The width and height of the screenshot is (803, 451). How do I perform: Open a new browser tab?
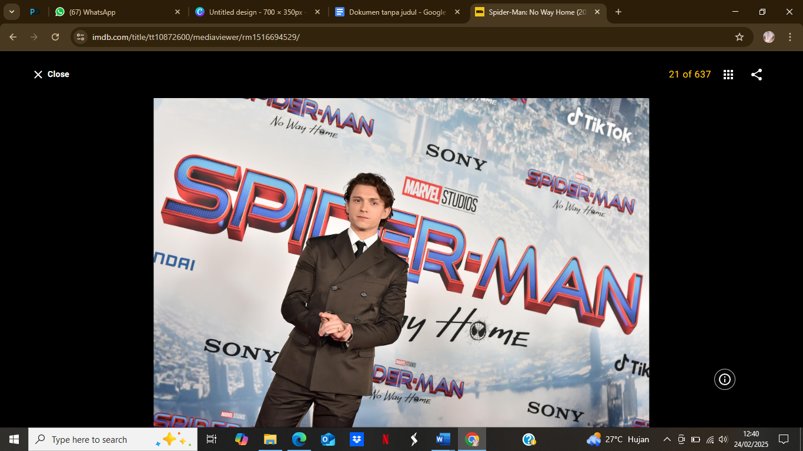pyautogui.click(x=618, y=12)
